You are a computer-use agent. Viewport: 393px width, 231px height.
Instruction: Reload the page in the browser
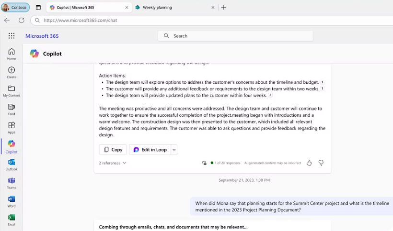click(x=22, y=20)
